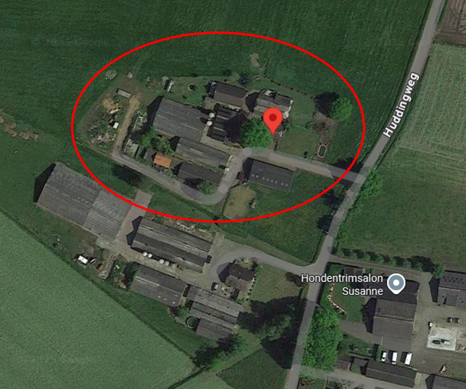Click the farmhouse in the lower farm complex
The image size is (466, 389).
(240, 277)
